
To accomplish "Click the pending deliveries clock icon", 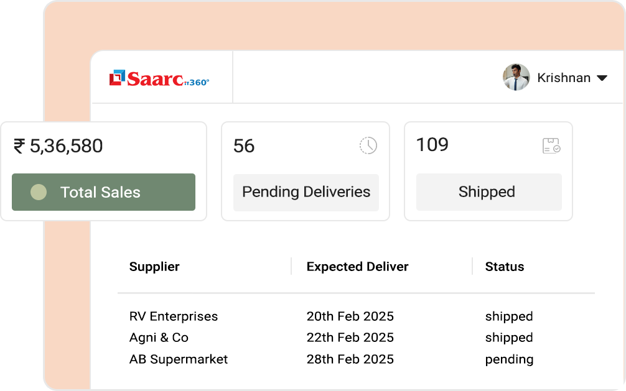I will tap(368, 145).
